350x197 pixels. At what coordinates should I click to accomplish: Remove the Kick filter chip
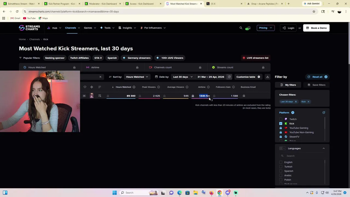308,102
